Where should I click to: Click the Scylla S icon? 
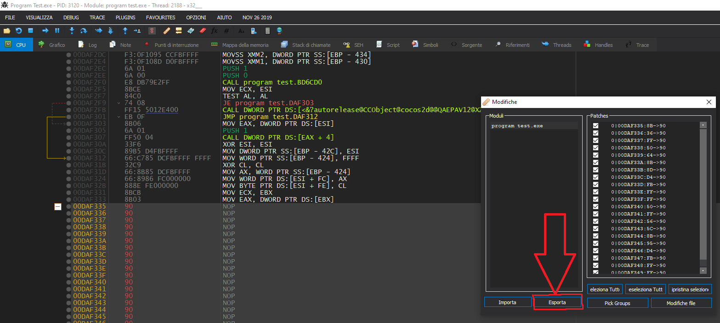(x=152, y=31)
